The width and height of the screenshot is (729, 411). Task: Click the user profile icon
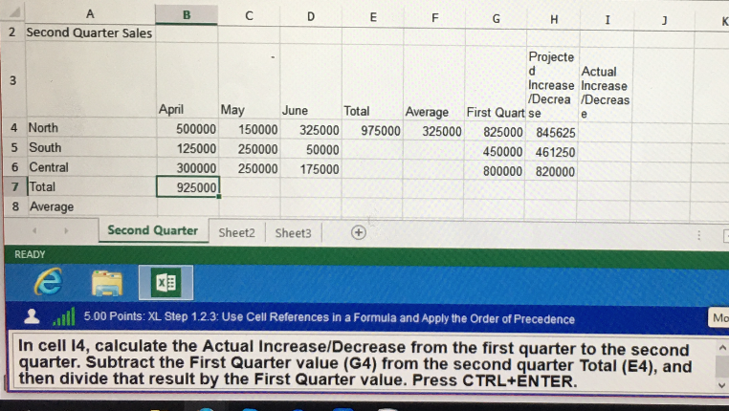(x=32, y=319)
